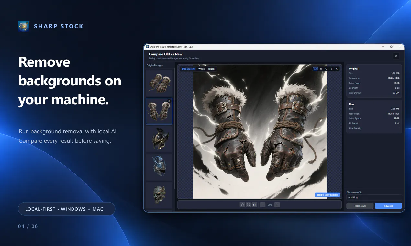Click New size value 2.95 MB
This screenshot has height=246, width=411.
(x=395, y=109)
